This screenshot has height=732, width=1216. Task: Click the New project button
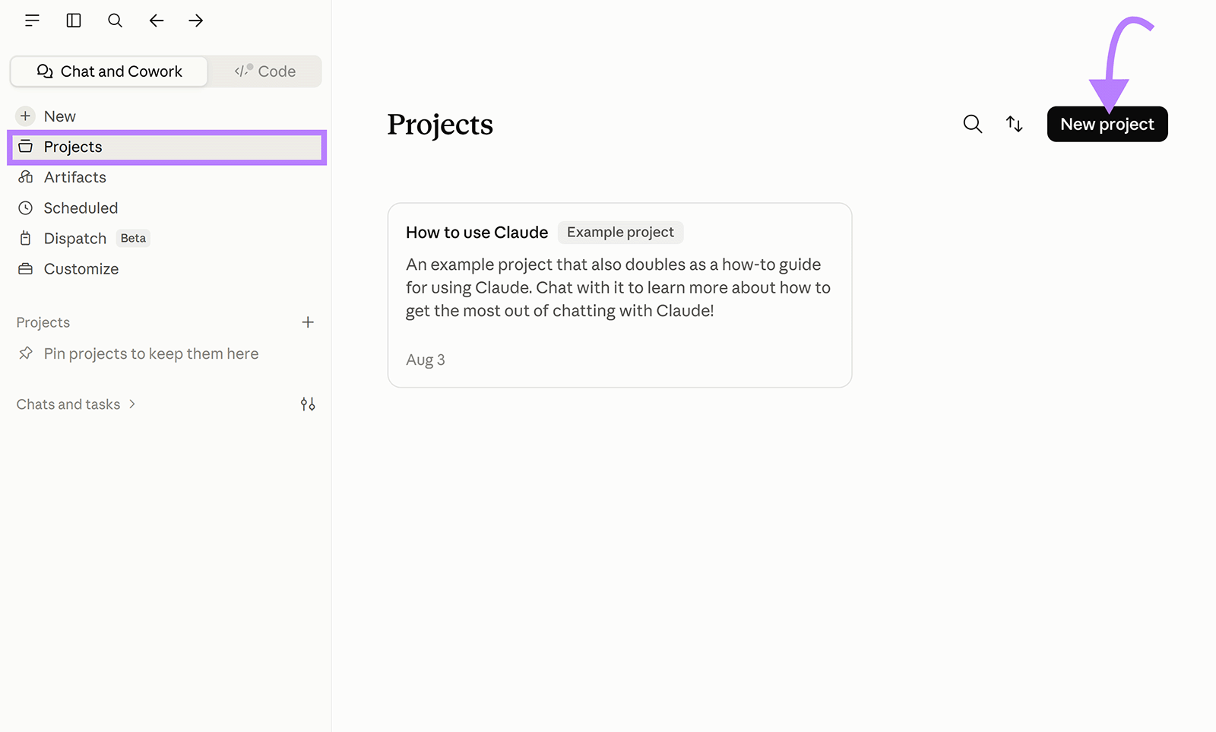[1107, 124]
